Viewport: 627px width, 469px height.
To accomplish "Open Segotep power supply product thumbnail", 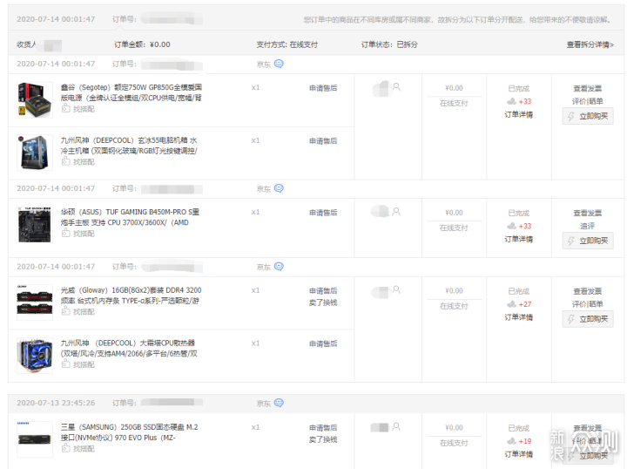I will (35, 99).
